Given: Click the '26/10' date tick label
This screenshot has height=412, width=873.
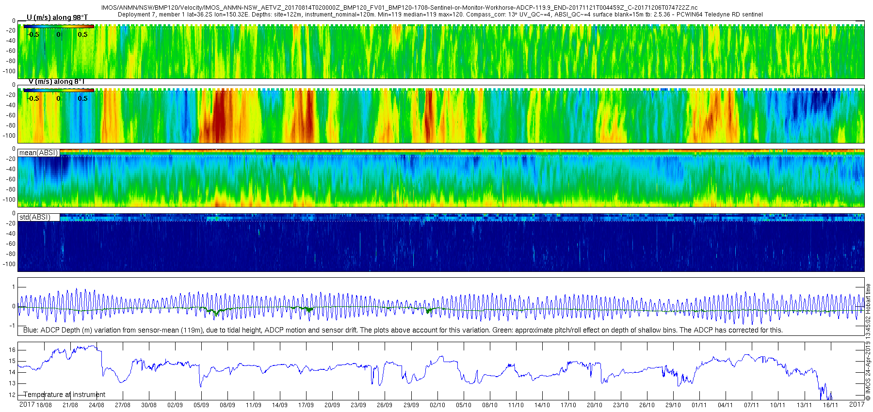Looking at the screenshot, I should (647, 405).
